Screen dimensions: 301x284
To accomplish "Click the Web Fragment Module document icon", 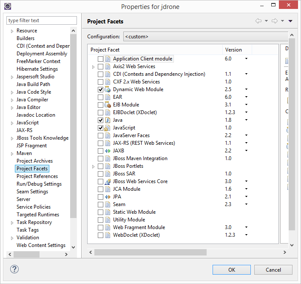I will [x=108, y=227].
